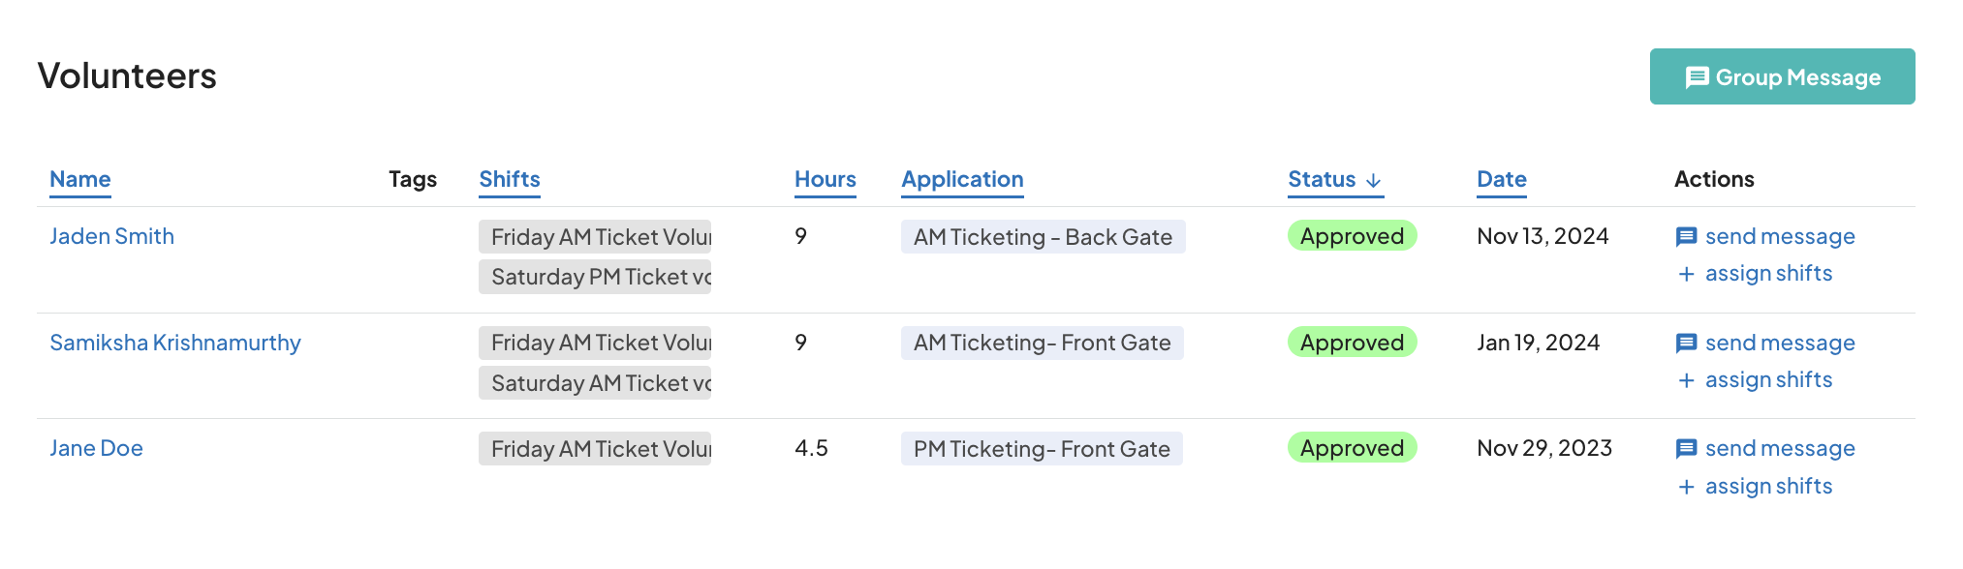Sort by the Application column header
Viewport: 1963px width, 569px height.
point(961,179)
